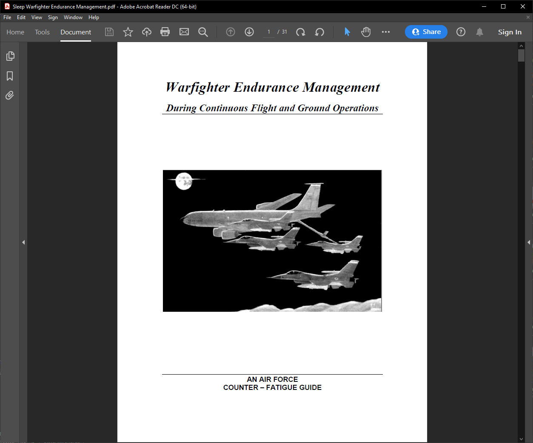The width and height of the screenshot is (533, 443).
Task: Switch to the Home tab
Action: coord(15,32)
